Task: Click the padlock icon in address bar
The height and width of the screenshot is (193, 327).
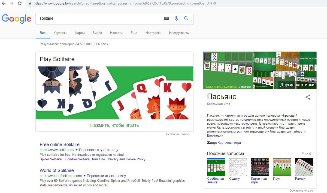Action: click(30, 4)
